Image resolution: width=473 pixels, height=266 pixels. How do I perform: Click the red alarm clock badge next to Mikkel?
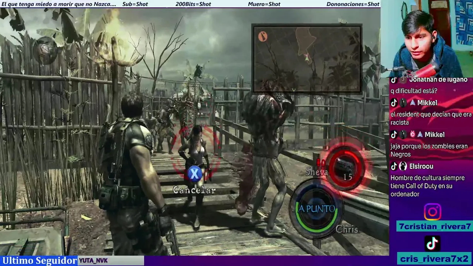[413, 135]
